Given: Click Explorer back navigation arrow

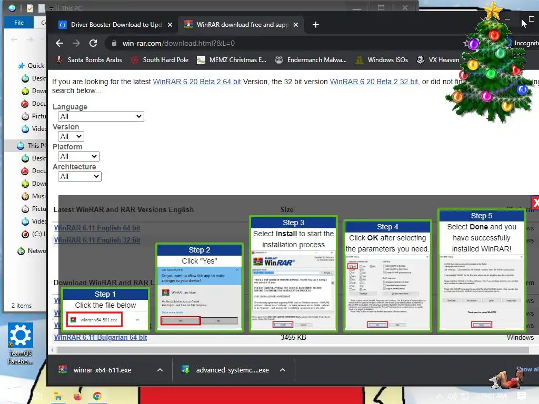Looking at the screenshot, I should pos(14,39).
